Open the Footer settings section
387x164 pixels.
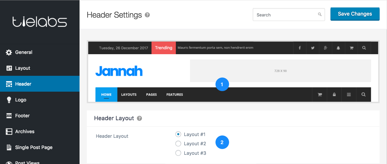[40, 116]
